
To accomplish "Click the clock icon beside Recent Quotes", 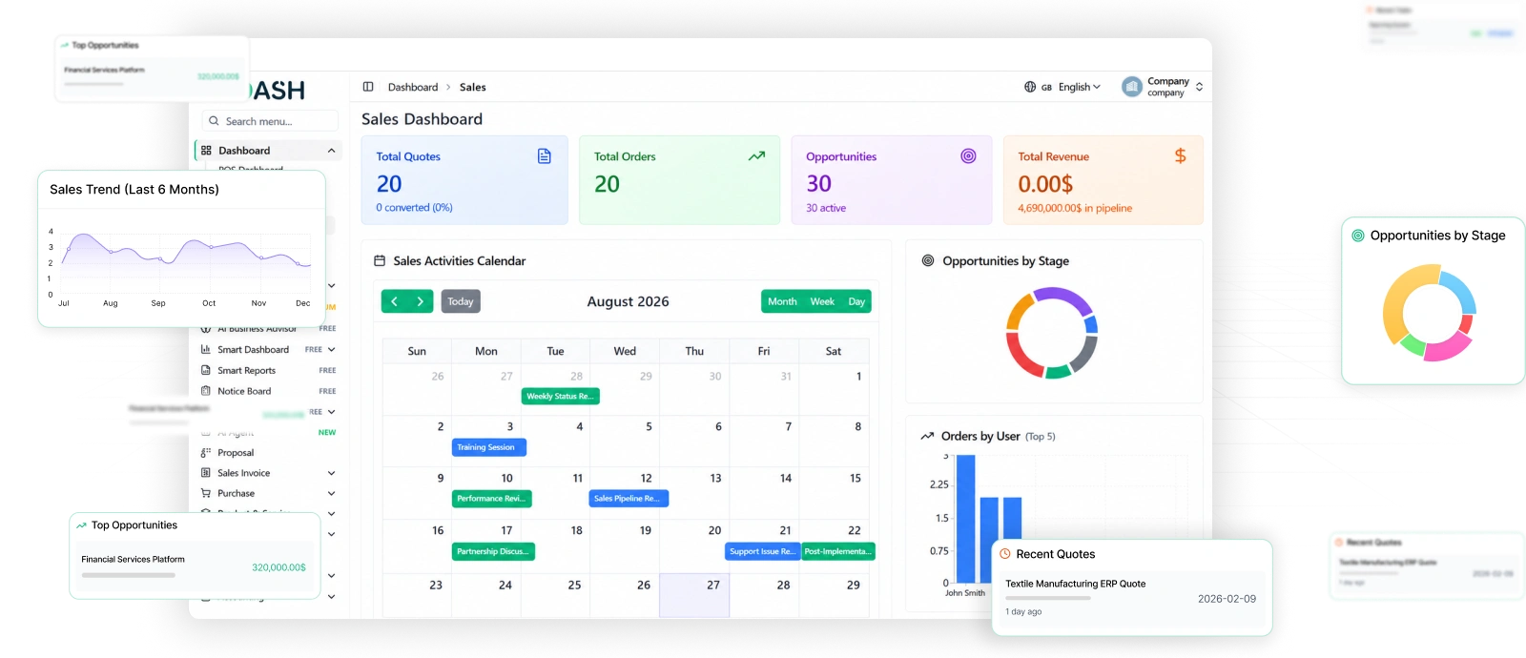I will 1005,554.
